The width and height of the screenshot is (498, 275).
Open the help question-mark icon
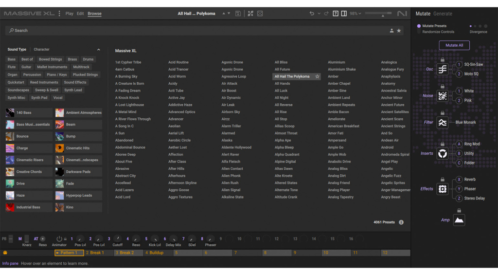point(336,13)
